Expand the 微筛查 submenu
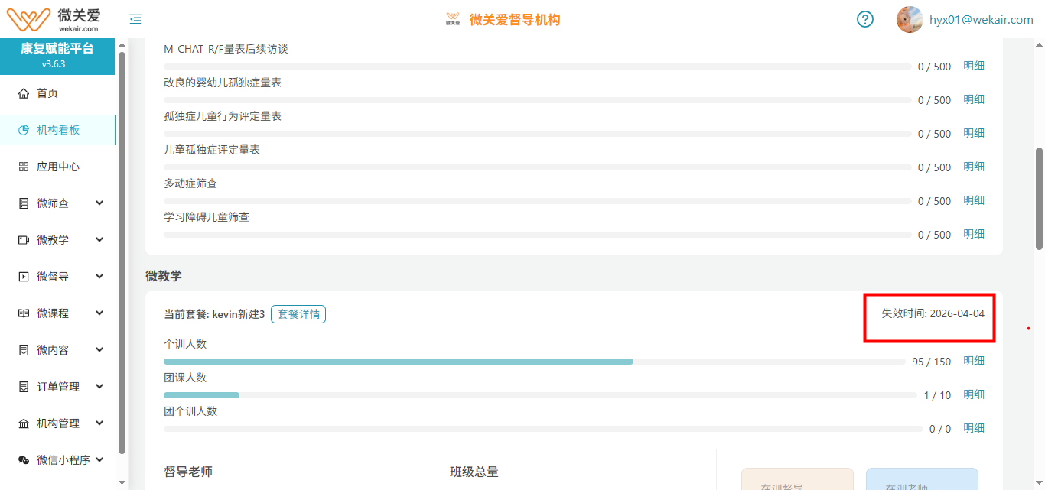This screenshot has width=1045, height=490. [99, 203]
